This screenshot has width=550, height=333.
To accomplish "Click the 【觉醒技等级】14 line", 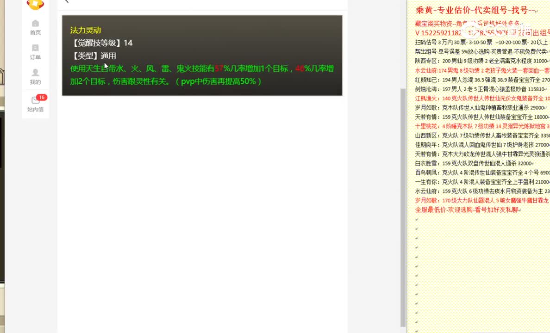I will coord(101,43).
